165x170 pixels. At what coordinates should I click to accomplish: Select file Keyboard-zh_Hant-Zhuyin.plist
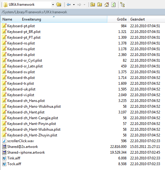(x=32, y=135)
